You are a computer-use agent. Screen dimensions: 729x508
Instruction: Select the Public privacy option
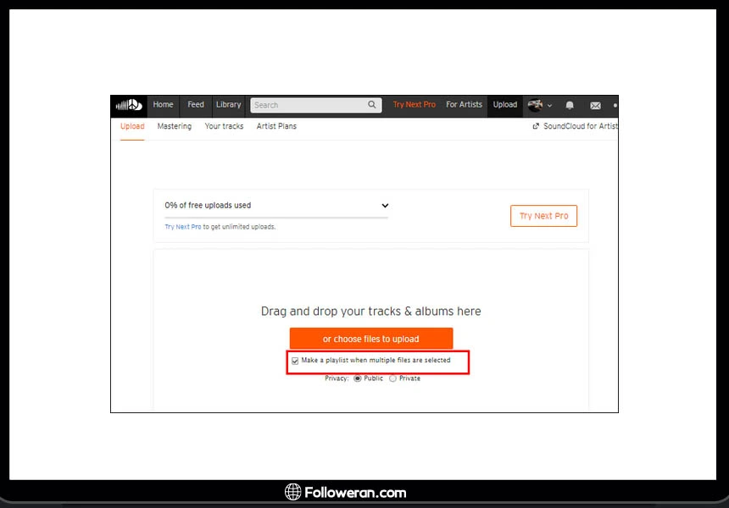point(358,378)
